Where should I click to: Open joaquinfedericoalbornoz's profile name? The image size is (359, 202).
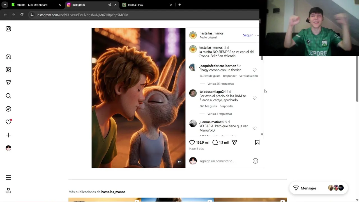218,66
